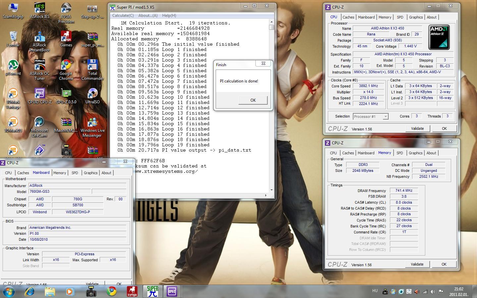Launch µTorrent from desktop
This screenshot has height=298, width=477.
[x=13, y=67]
